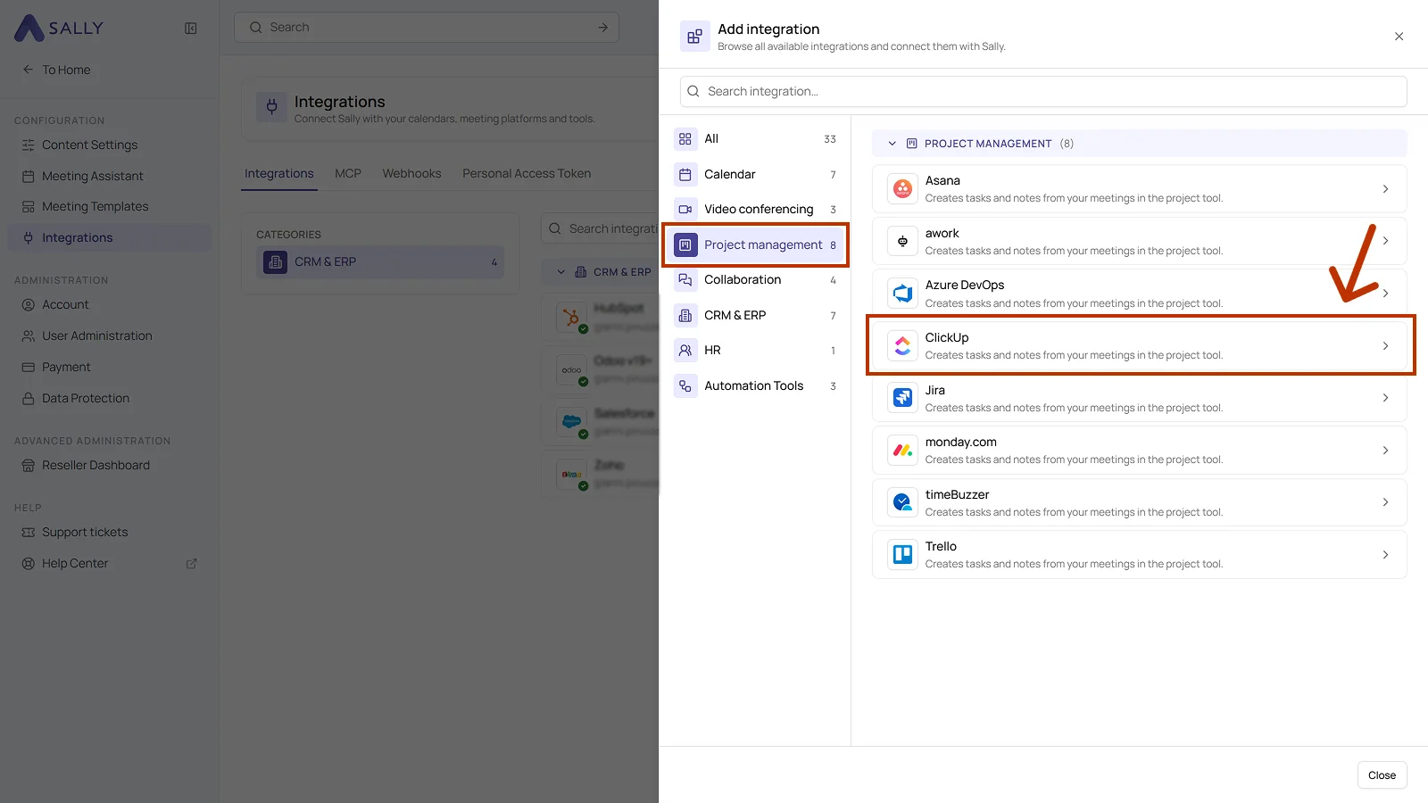Expand the Trello integration chevron
Screen dimensions: 1428x803
1385,554
